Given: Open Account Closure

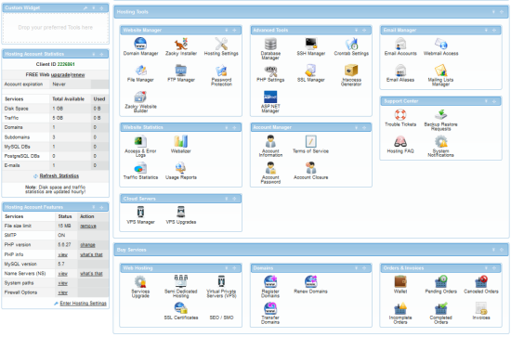Looking at the screenshot, I should (x=311, y=171).
